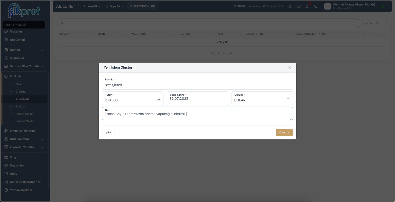Click the Vade Tarihi date field
The width and height of the screenshot is (395, 202).
[x=198, y=98]
